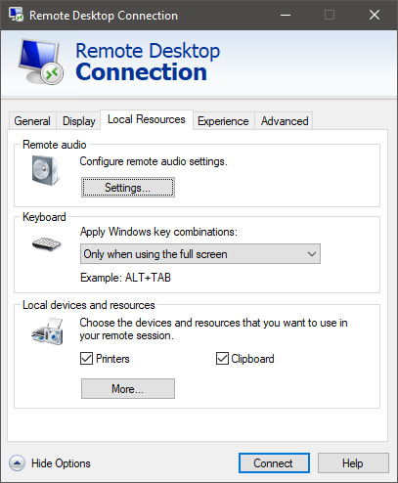Go to the Advanced tab
This screenshot has width=398, height=483.
pos(285,121)
